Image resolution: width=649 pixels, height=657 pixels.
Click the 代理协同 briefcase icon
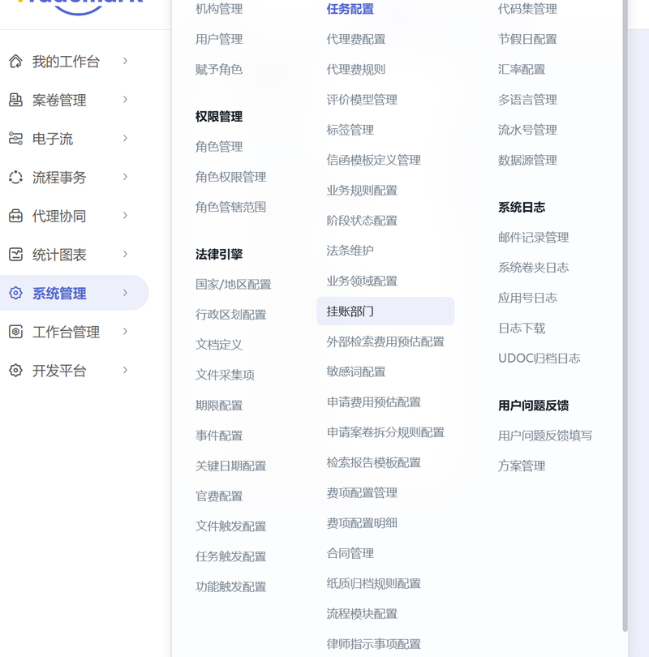click(15, 216)
